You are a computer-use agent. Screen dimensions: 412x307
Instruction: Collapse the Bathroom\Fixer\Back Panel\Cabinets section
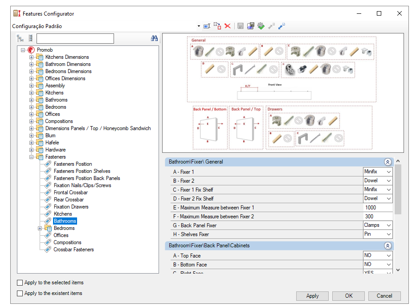(388, 246)
